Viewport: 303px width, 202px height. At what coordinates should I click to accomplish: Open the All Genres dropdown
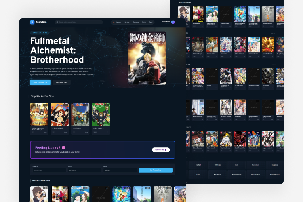point(85,170)
